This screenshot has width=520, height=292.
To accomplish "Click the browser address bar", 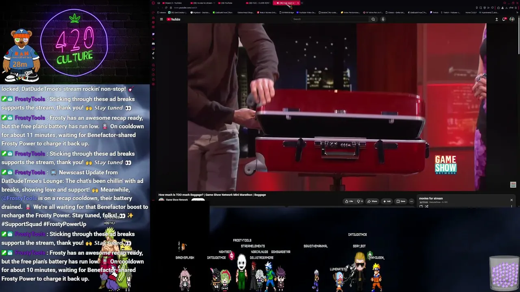I will coord(321,8).
